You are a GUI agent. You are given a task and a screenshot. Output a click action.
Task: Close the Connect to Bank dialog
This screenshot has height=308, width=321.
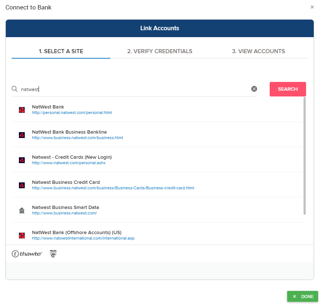[x=312, y=7]
